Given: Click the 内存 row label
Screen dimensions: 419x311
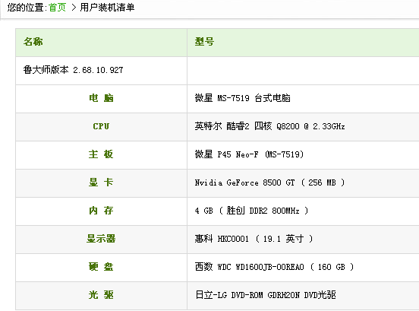Looking at the screenshot, I should coord(101,211).
